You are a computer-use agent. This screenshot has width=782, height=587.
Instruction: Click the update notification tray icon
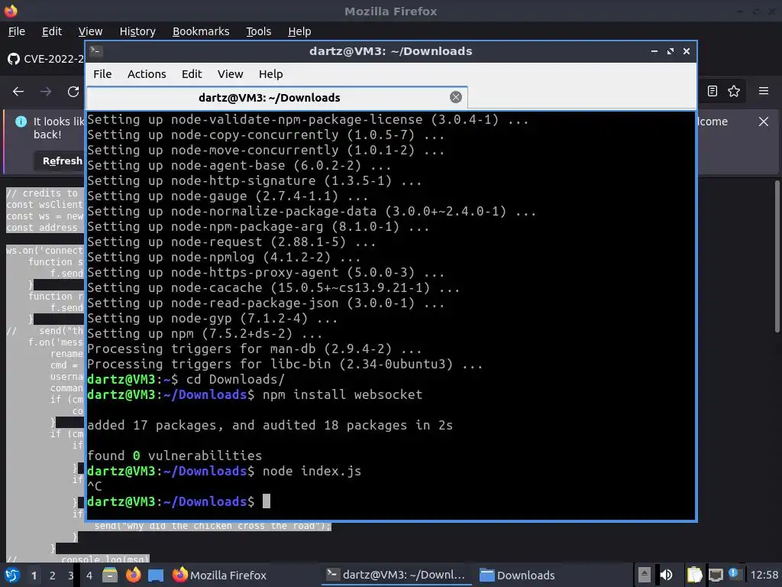[733, 574]
